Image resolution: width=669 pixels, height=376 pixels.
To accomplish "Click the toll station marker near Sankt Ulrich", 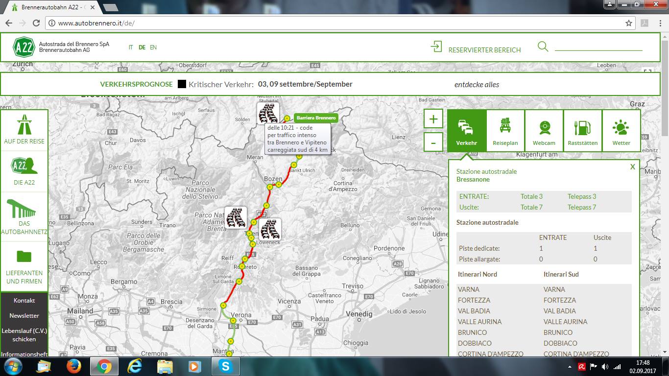I will [294, 165].
